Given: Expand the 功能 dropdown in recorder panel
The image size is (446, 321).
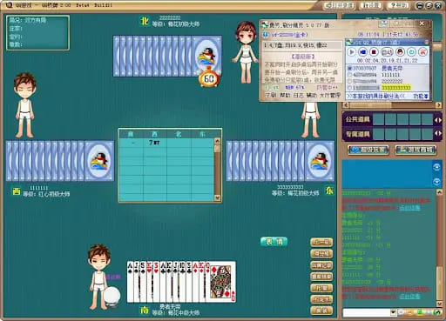Looking at the screenshot, I should point(421,96).
